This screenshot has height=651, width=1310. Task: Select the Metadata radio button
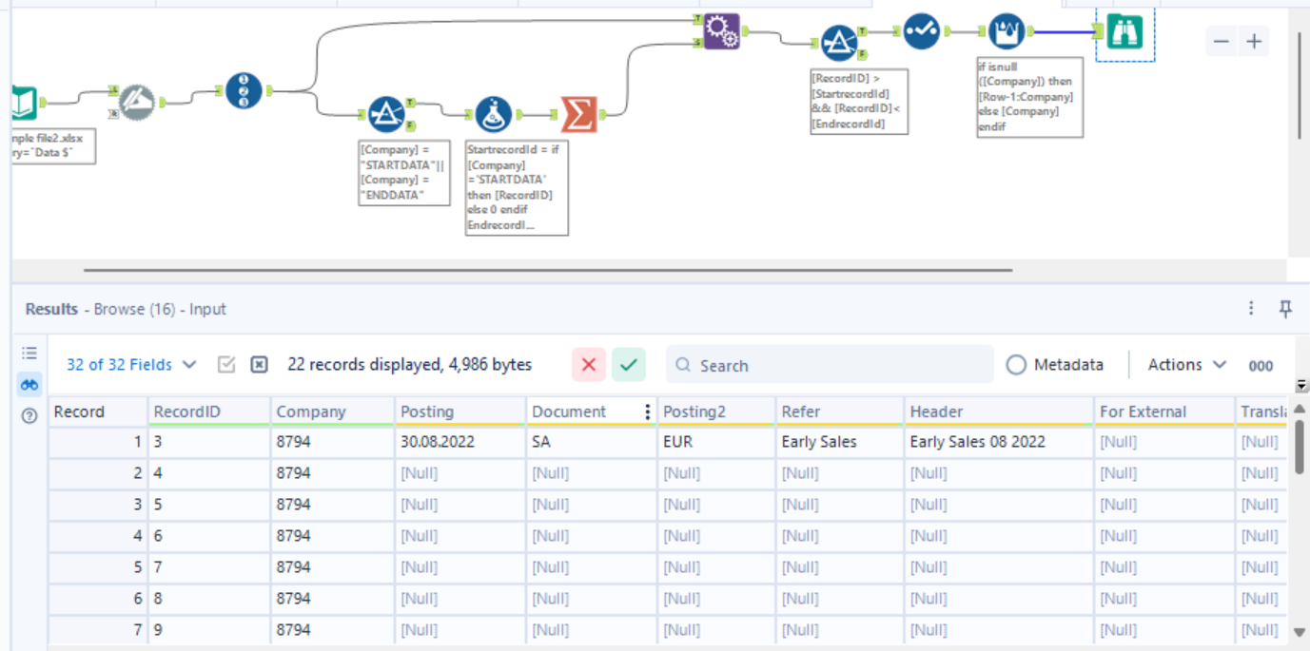[1017, 364]
